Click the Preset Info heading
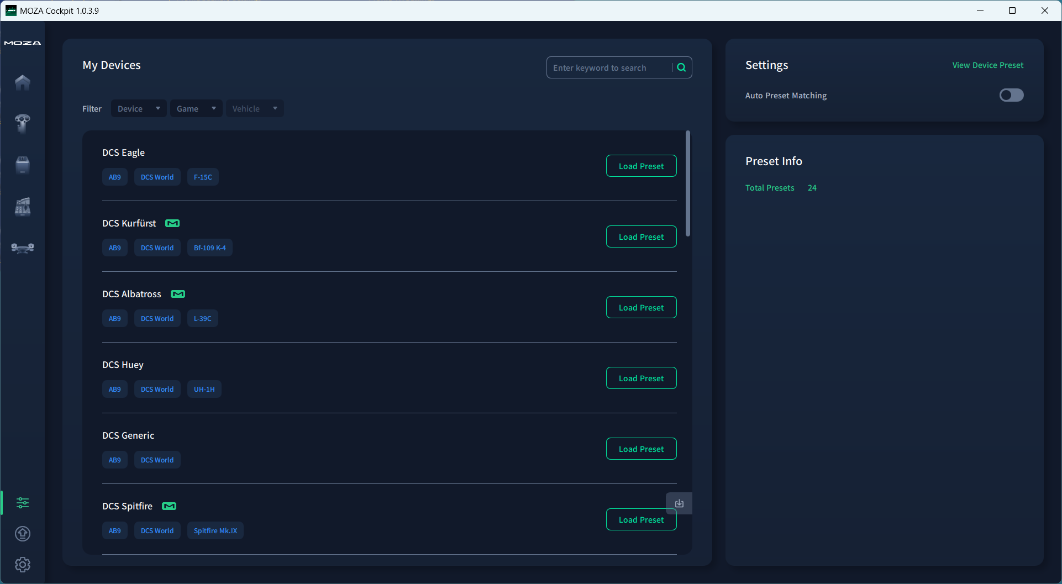This screenshot has height=584, width=1062. click(774, 161)
